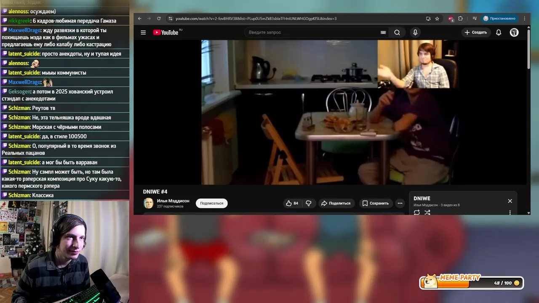The image size is (539, 303).
Task: Go forward with the browser forward arrow
Action: point(149,19)
